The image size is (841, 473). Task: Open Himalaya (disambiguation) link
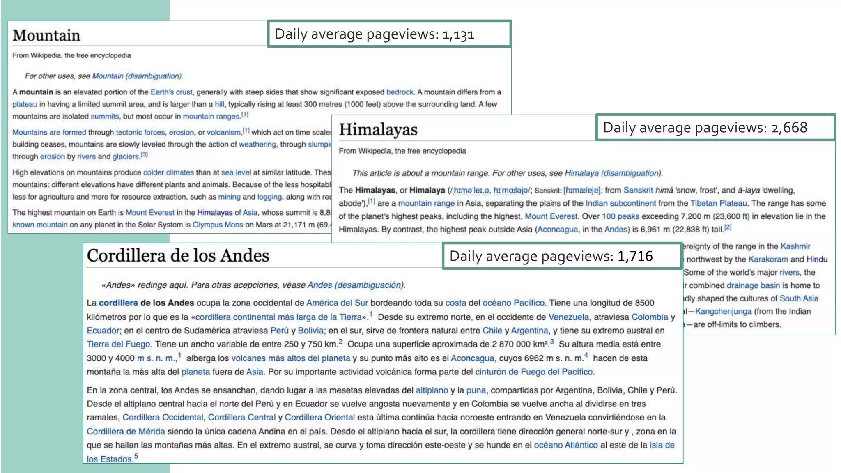[614, 173]
